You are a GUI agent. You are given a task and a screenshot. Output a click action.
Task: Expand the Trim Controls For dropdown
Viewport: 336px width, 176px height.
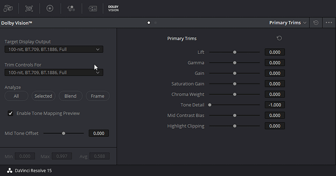coord(54,73)
